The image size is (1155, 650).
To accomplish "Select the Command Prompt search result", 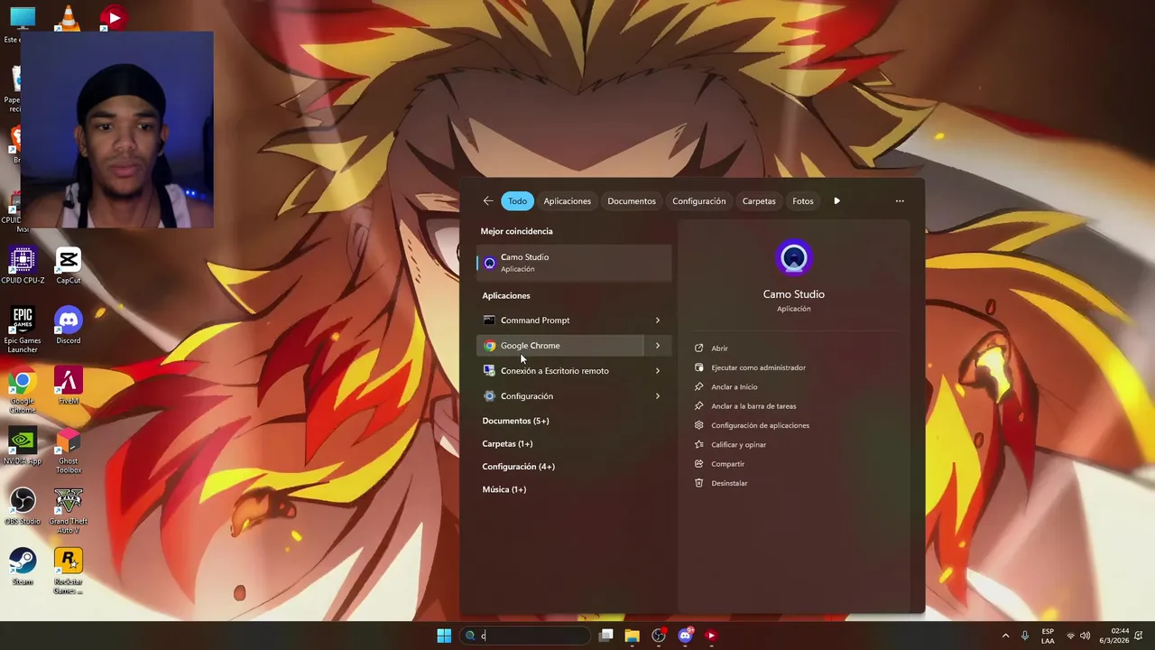I will 561,320.
